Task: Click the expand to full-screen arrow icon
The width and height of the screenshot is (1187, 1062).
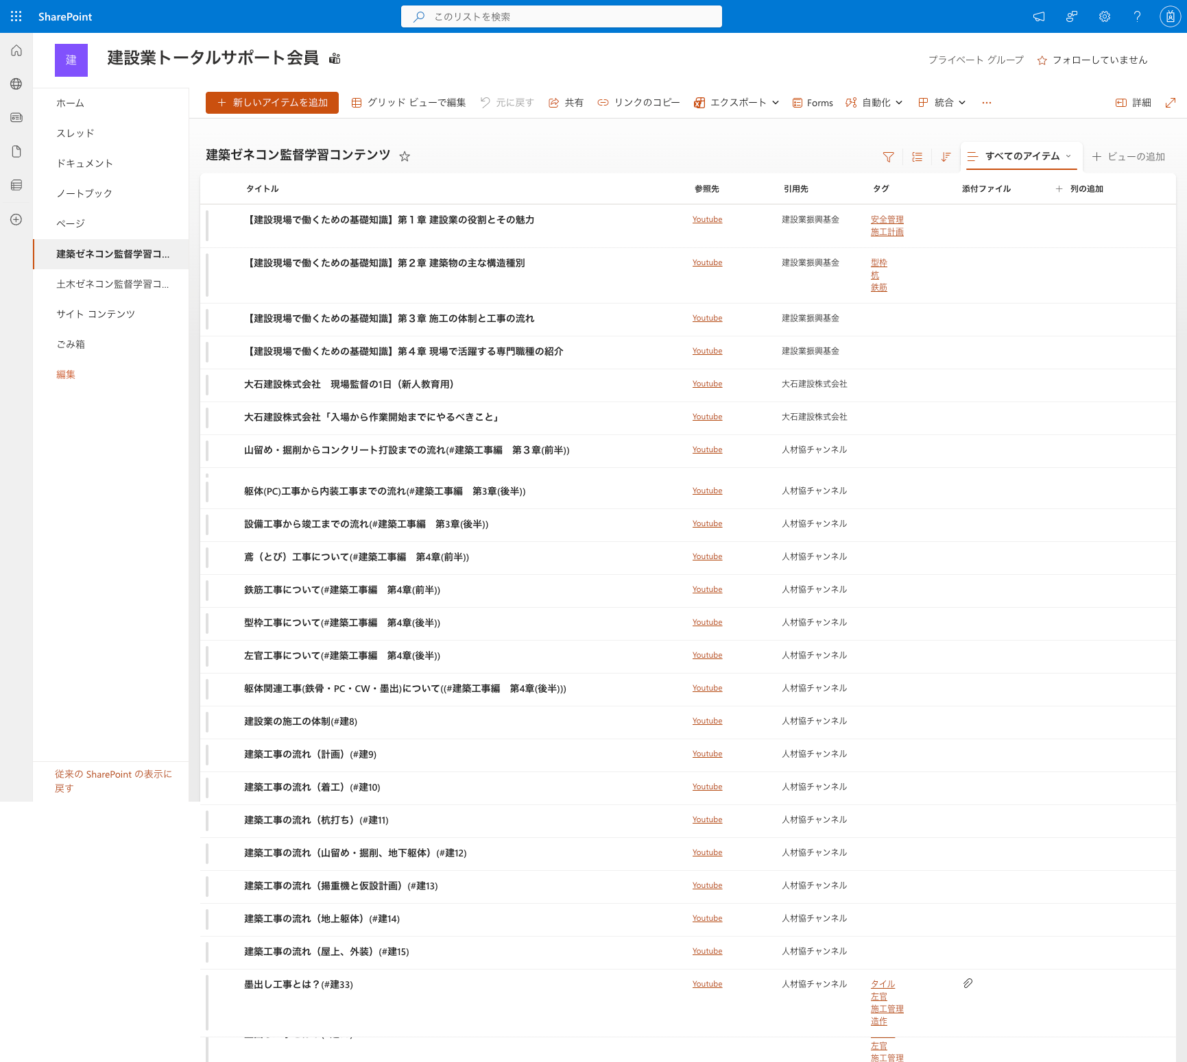Action: point(1170,103)
